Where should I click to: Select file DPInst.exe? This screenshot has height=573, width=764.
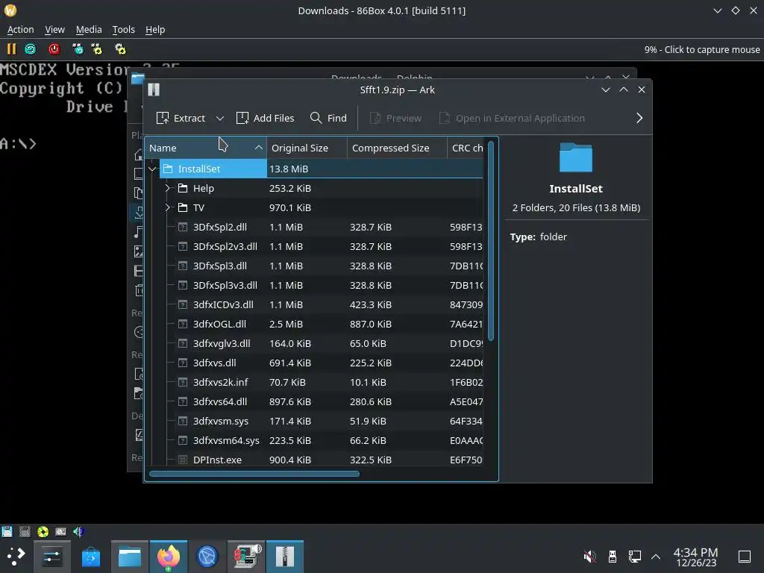(314, 460)
